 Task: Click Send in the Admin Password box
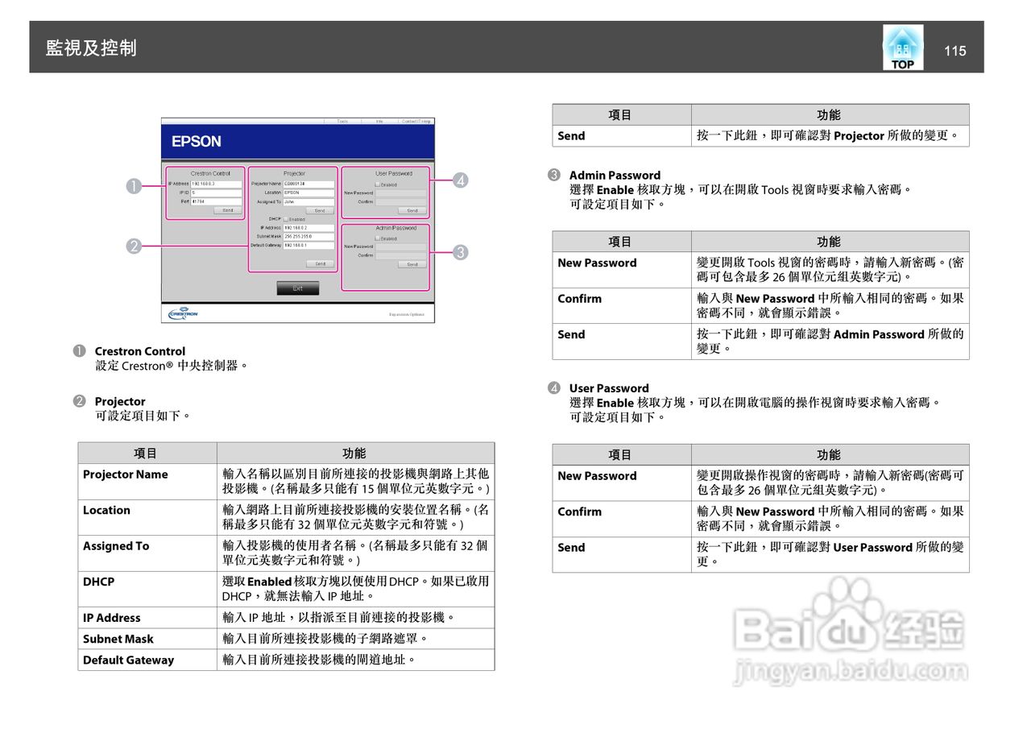point(412,264)
